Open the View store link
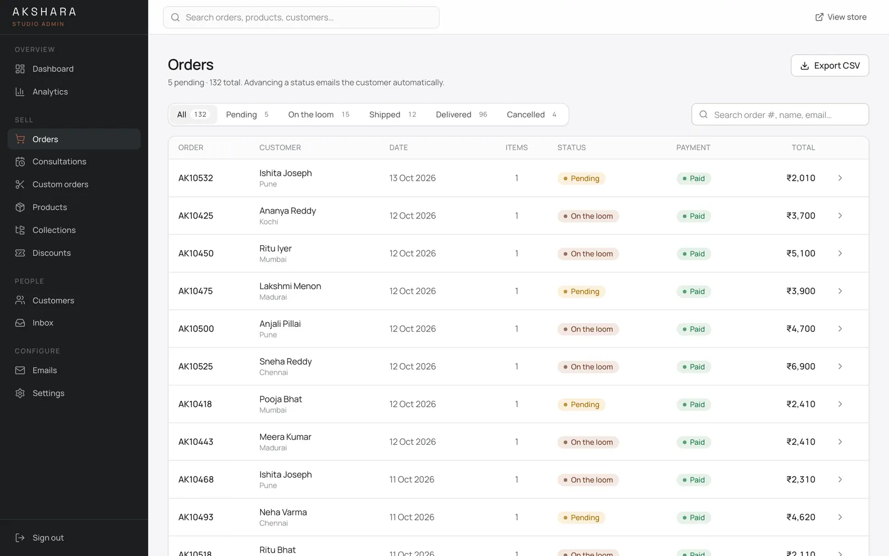This screenshot has width=889, height=556. (841, 17)
